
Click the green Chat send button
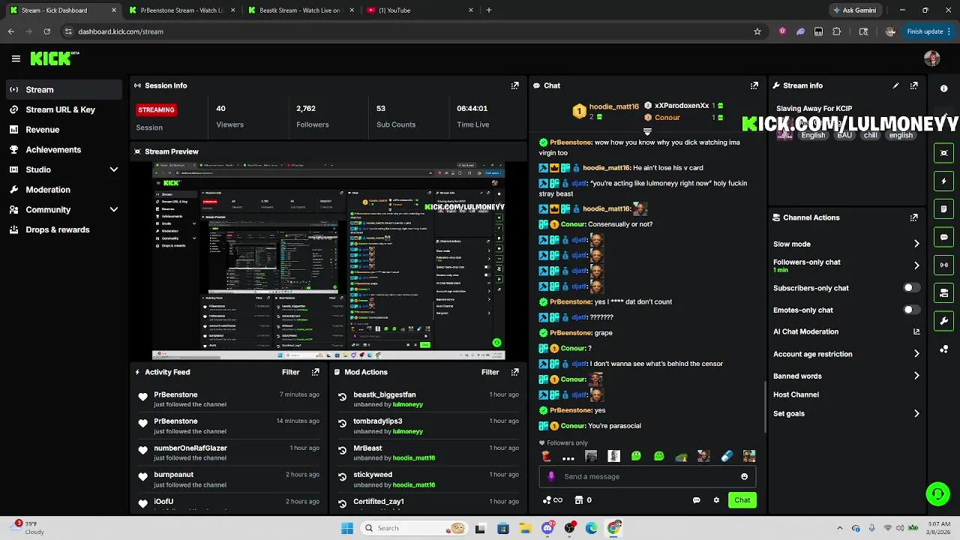point(742,500)
